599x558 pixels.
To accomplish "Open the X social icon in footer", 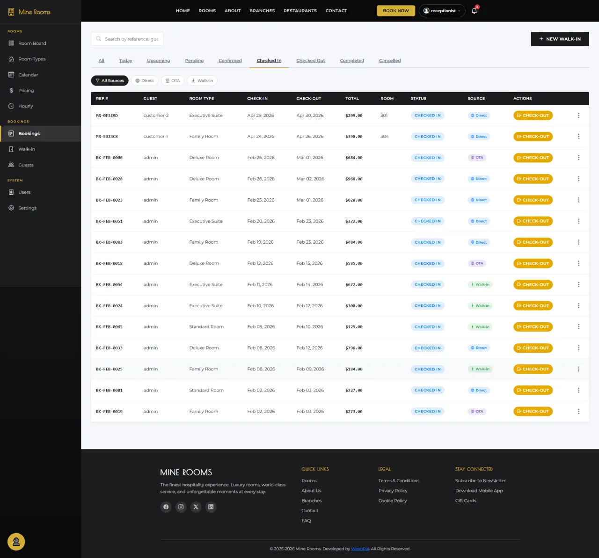I will [196, 507].
